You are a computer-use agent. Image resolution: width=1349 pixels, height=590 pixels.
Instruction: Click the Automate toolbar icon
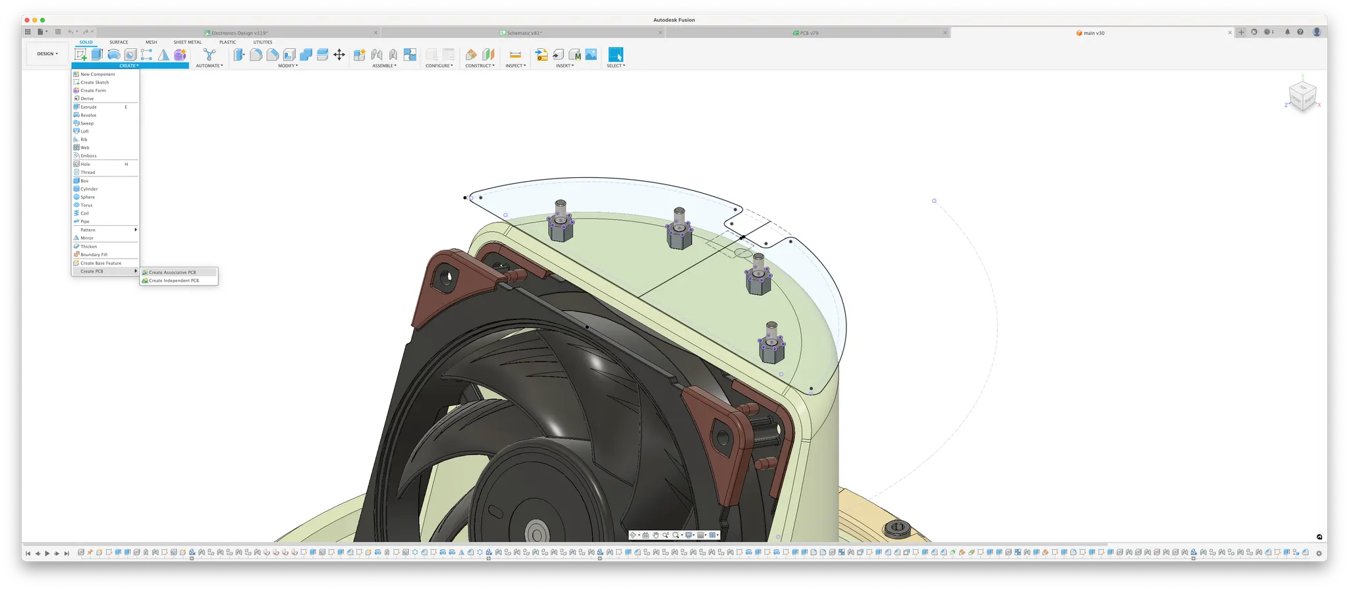[209, 55]
